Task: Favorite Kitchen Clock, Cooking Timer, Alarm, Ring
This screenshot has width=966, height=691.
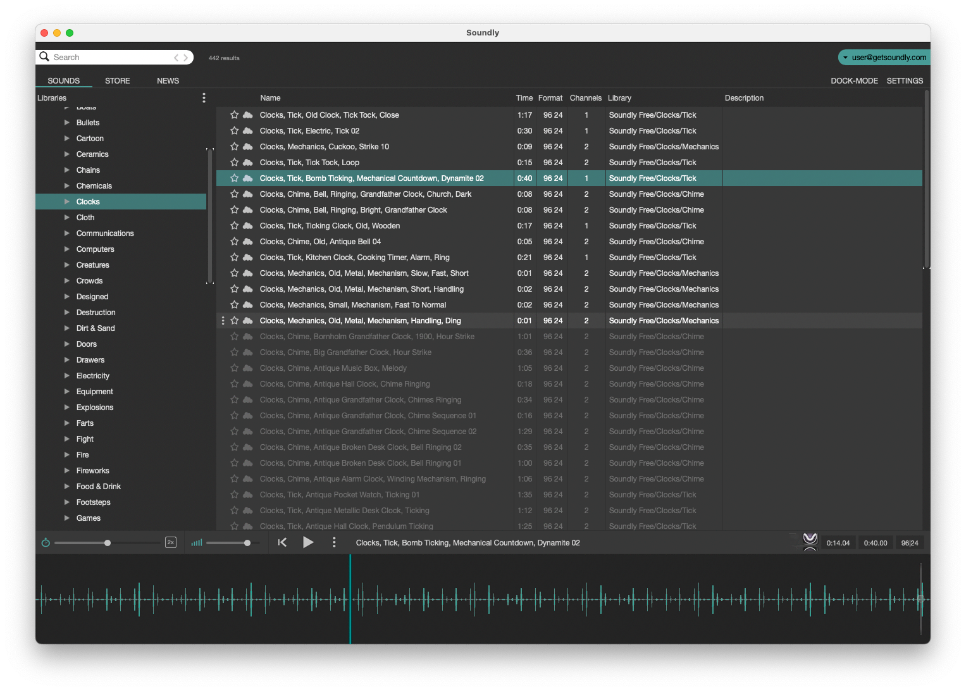Action: coord(234,258)
